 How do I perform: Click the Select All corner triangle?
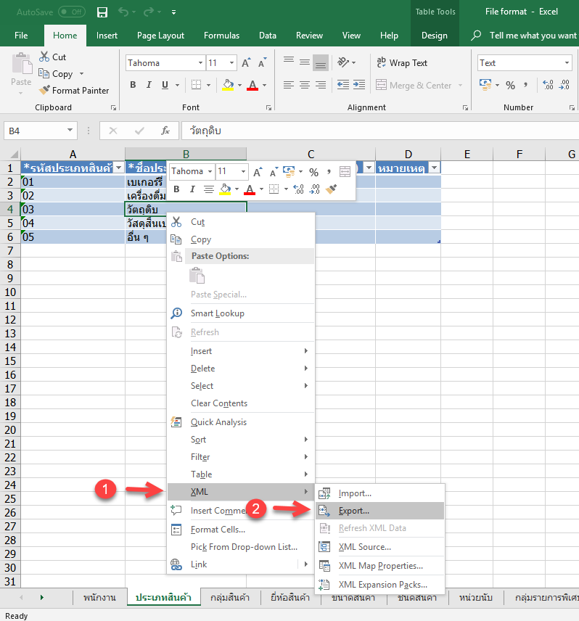(x=14, y=154)
